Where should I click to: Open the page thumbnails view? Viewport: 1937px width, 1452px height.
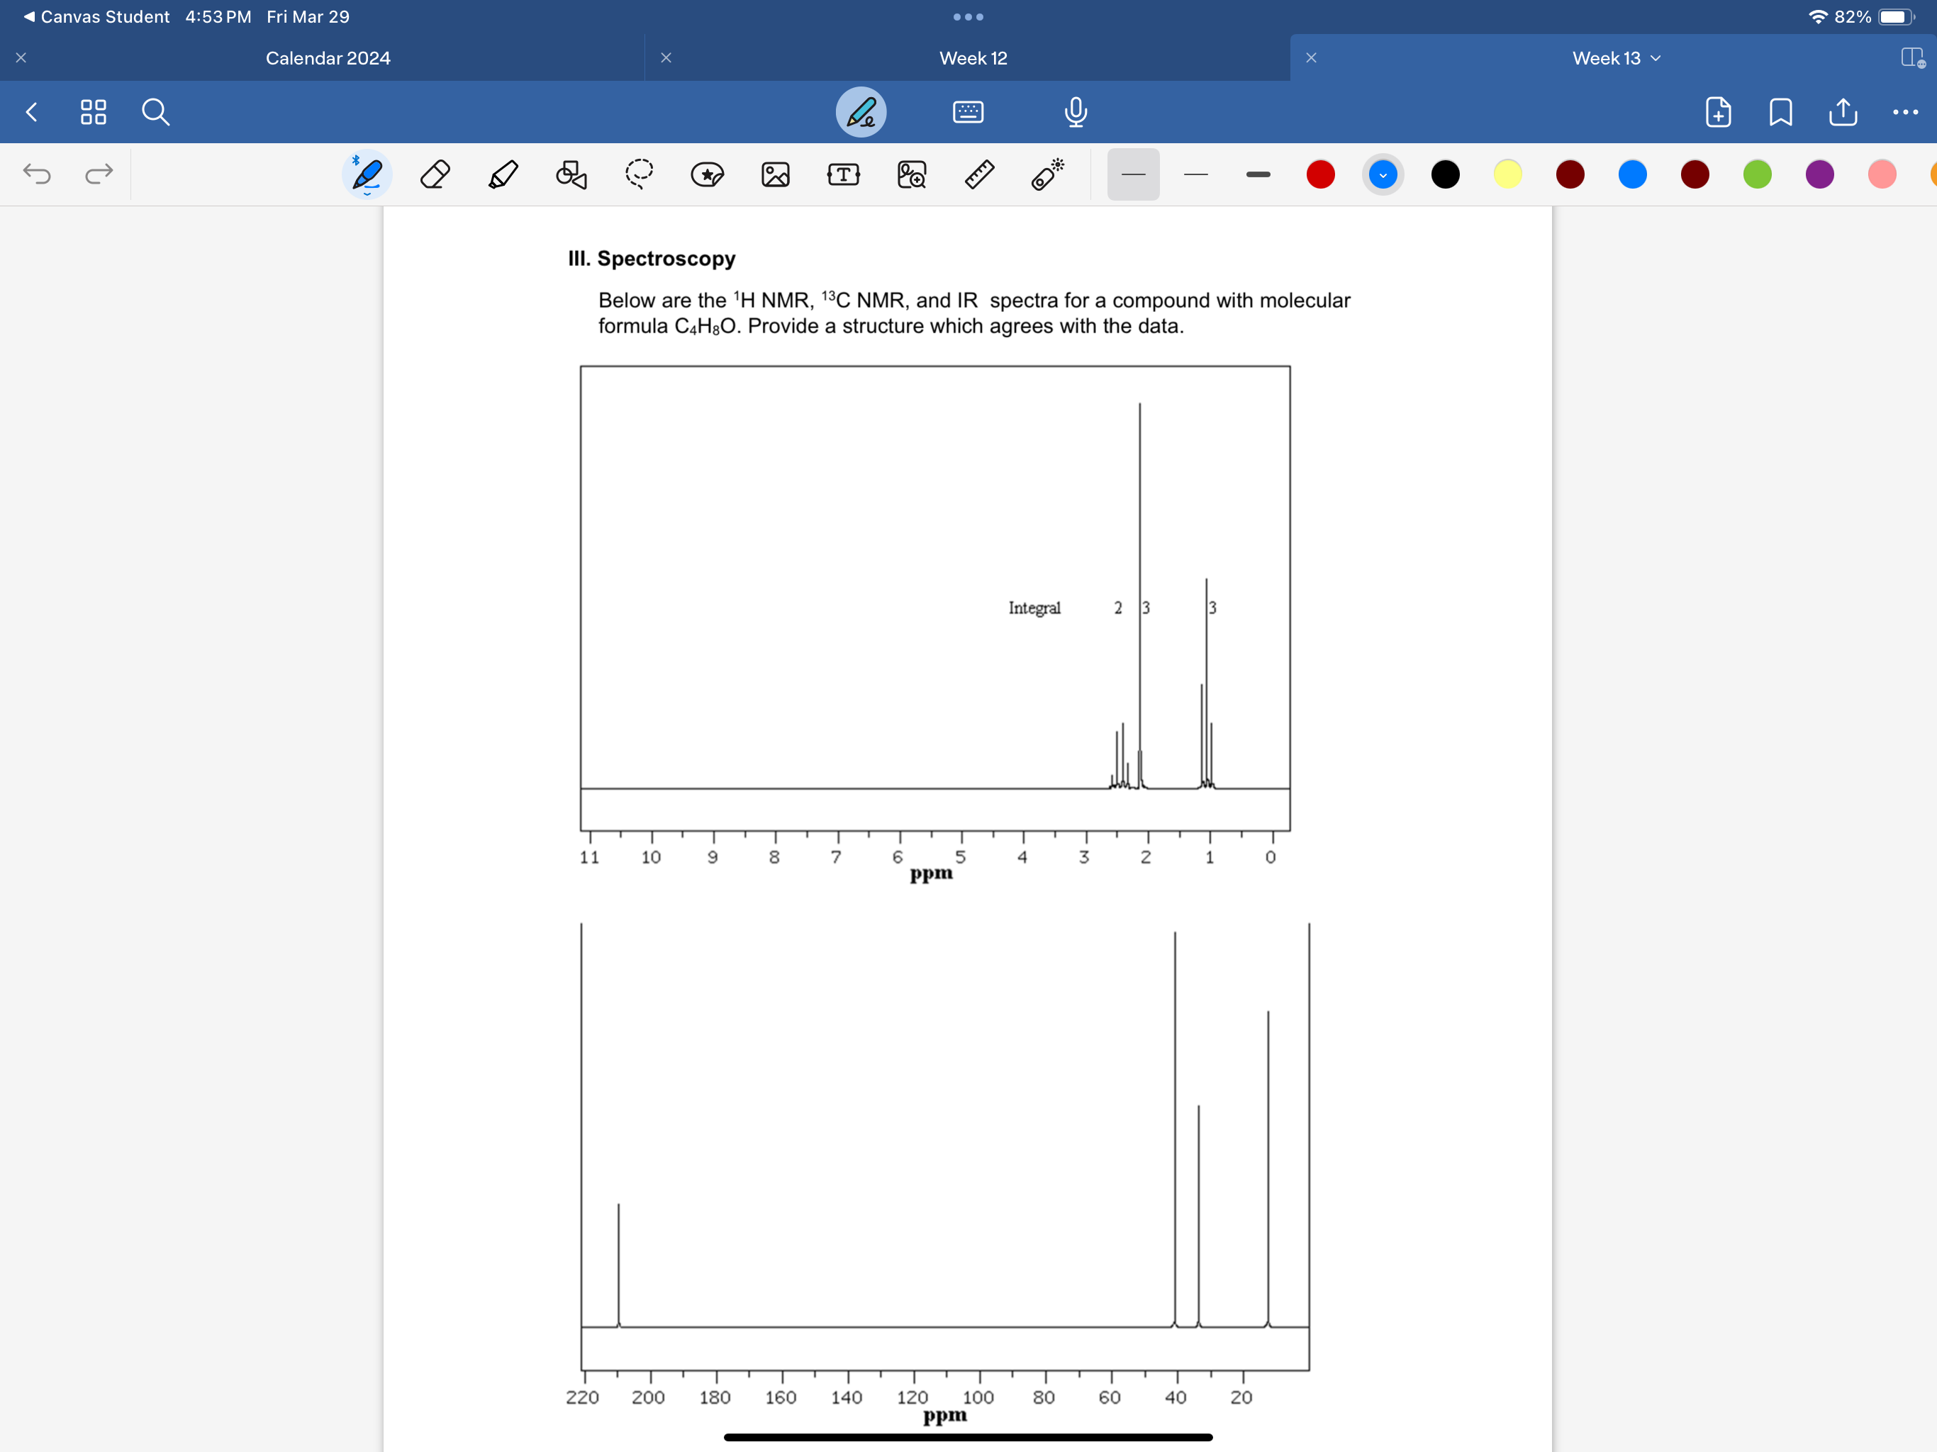pyautogui.click(x=94, y=112)
